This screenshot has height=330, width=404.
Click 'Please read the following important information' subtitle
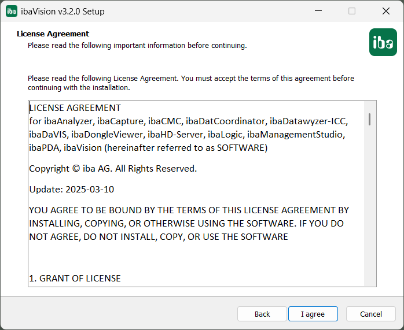tap(137, 46)
